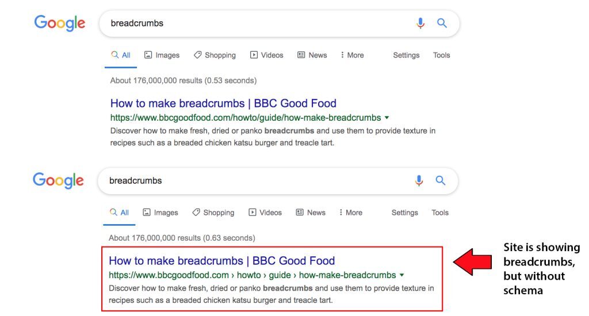Switch to Videos tab in top results
This screenshot has height=316, width=589.
267,55
